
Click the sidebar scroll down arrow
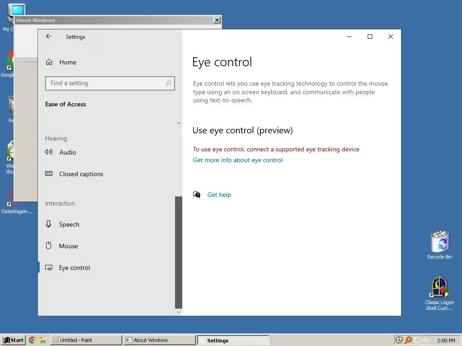click(179, 312)
